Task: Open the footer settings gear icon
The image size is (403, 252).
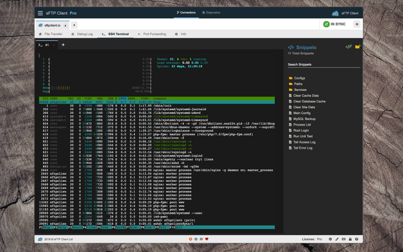Action: (x=330, y=239)
